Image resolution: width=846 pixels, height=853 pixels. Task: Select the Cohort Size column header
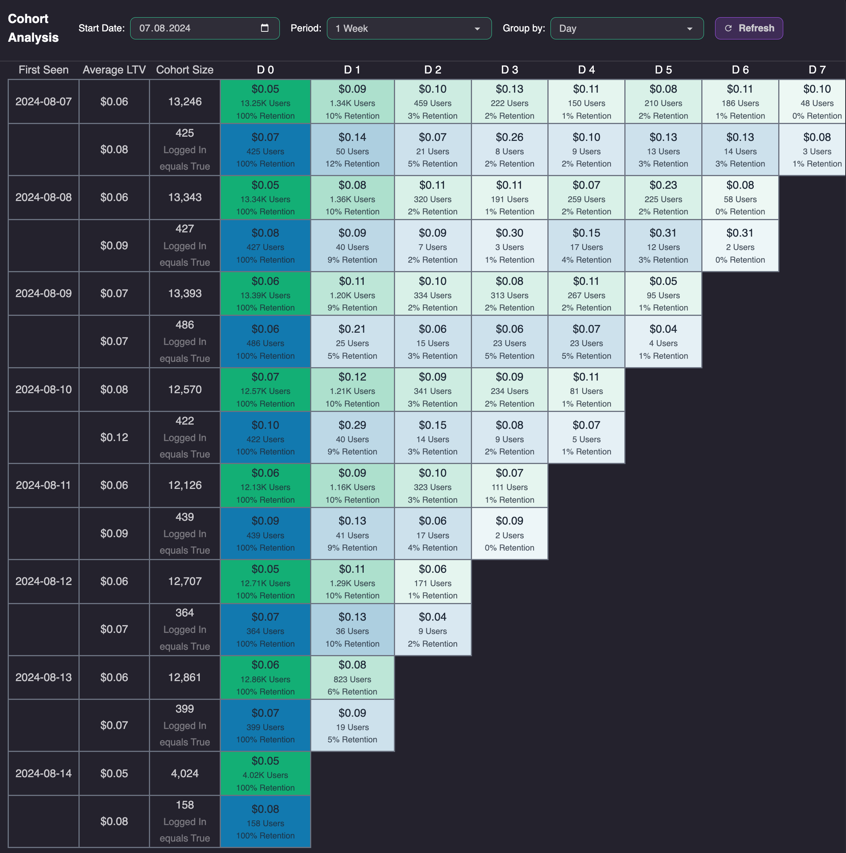click(185, 70)
